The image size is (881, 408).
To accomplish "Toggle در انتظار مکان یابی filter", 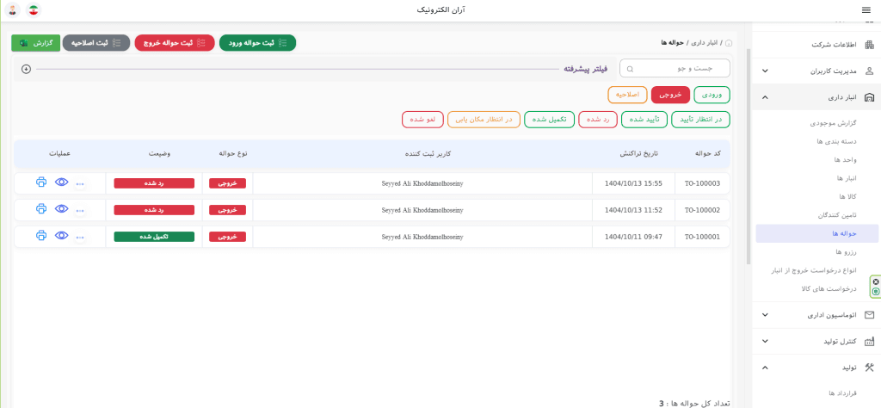I will 484,120.
